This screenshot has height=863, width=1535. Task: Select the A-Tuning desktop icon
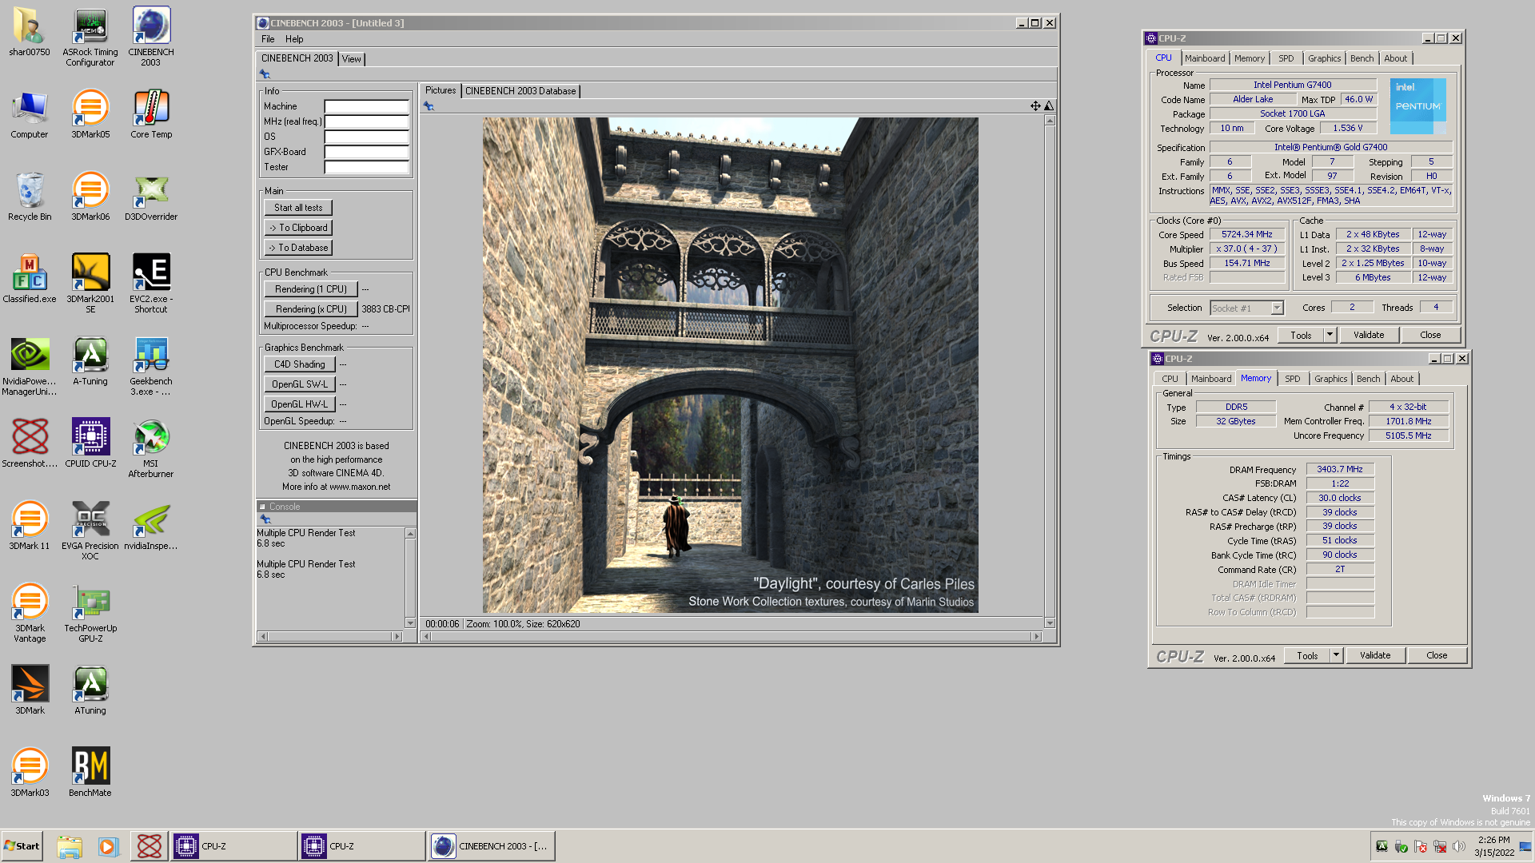pos(90,361)
